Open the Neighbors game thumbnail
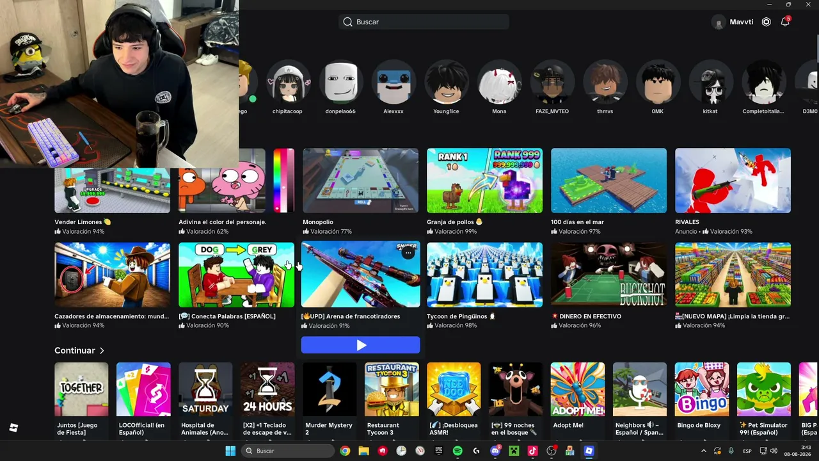 (x=640, y=389)
